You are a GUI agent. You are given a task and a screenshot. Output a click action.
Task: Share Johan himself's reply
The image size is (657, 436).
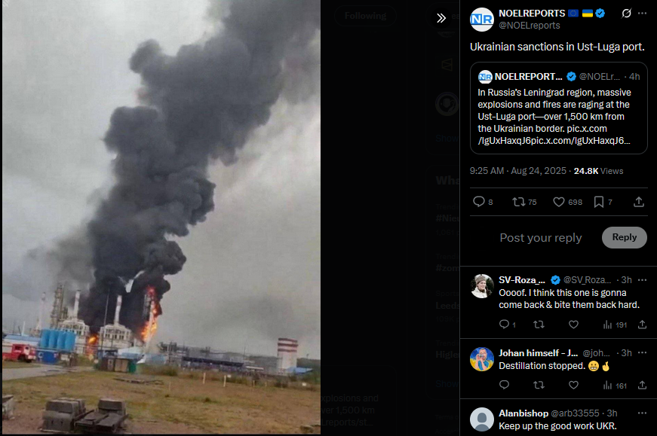click(642, 385)
